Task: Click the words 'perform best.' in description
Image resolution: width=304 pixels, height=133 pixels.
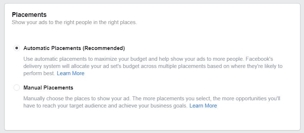Action: point(39,74)
